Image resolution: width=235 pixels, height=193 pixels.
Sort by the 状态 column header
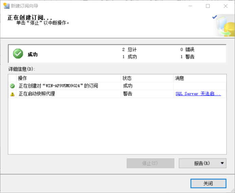coord(147,78)
